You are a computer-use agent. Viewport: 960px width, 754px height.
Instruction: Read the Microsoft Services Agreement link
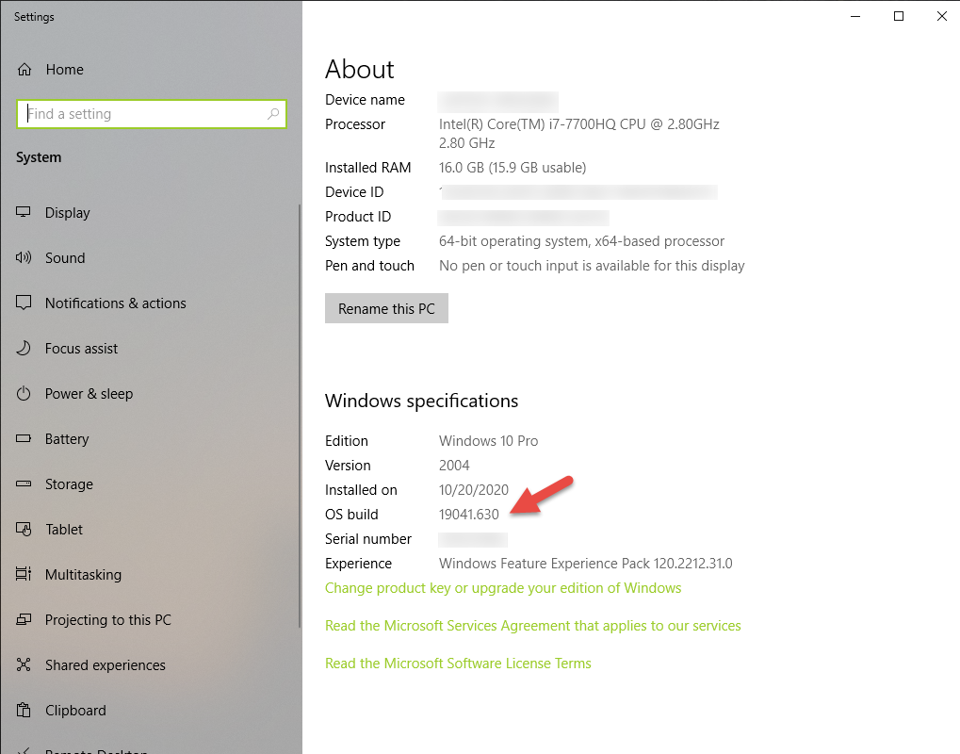pyautogui.click(x=532, y=626)
